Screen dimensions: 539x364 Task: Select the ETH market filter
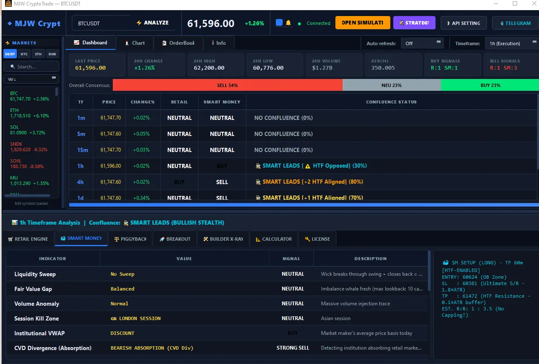(x=38, y=54)
